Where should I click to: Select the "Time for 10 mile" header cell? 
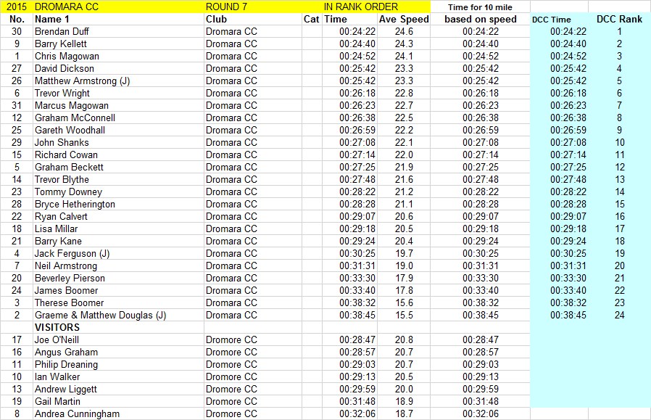click(480, 7)
